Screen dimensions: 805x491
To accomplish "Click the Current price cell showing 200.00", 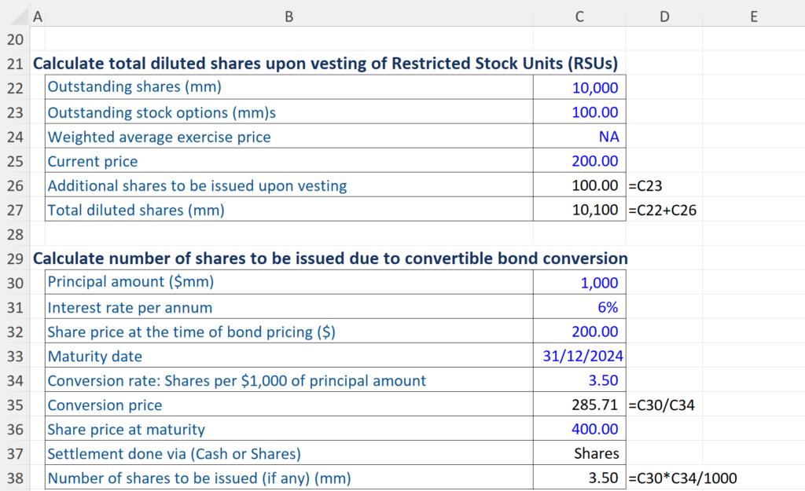I will point(579,161).
